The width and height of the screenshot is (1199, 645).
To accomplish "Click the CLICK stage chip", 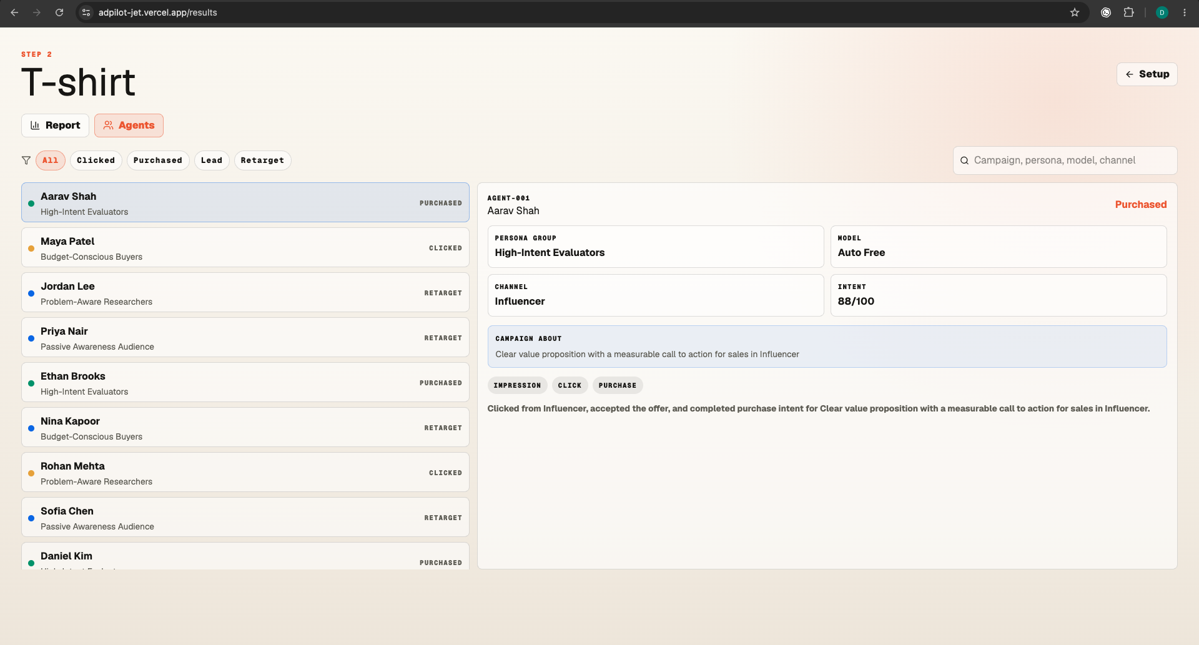I will tap(570, 385).
